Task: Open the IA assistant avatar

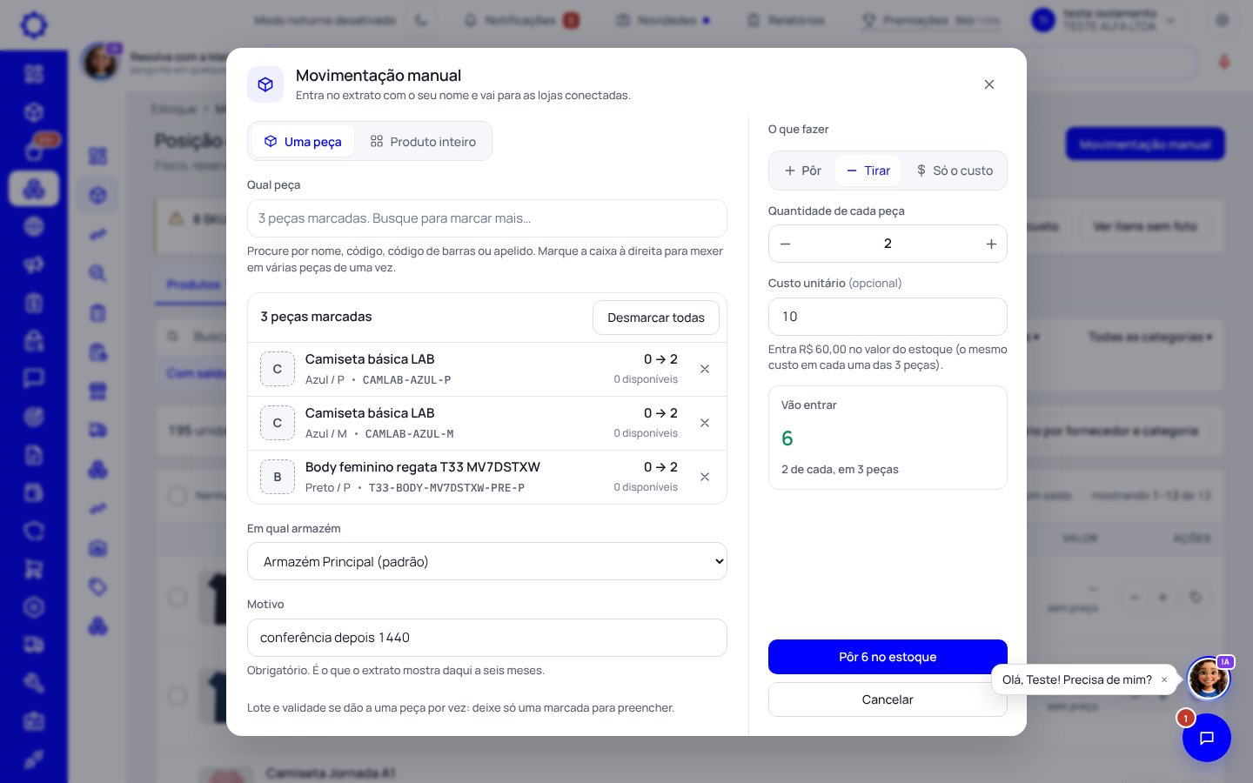Action: click(1209, 679)
